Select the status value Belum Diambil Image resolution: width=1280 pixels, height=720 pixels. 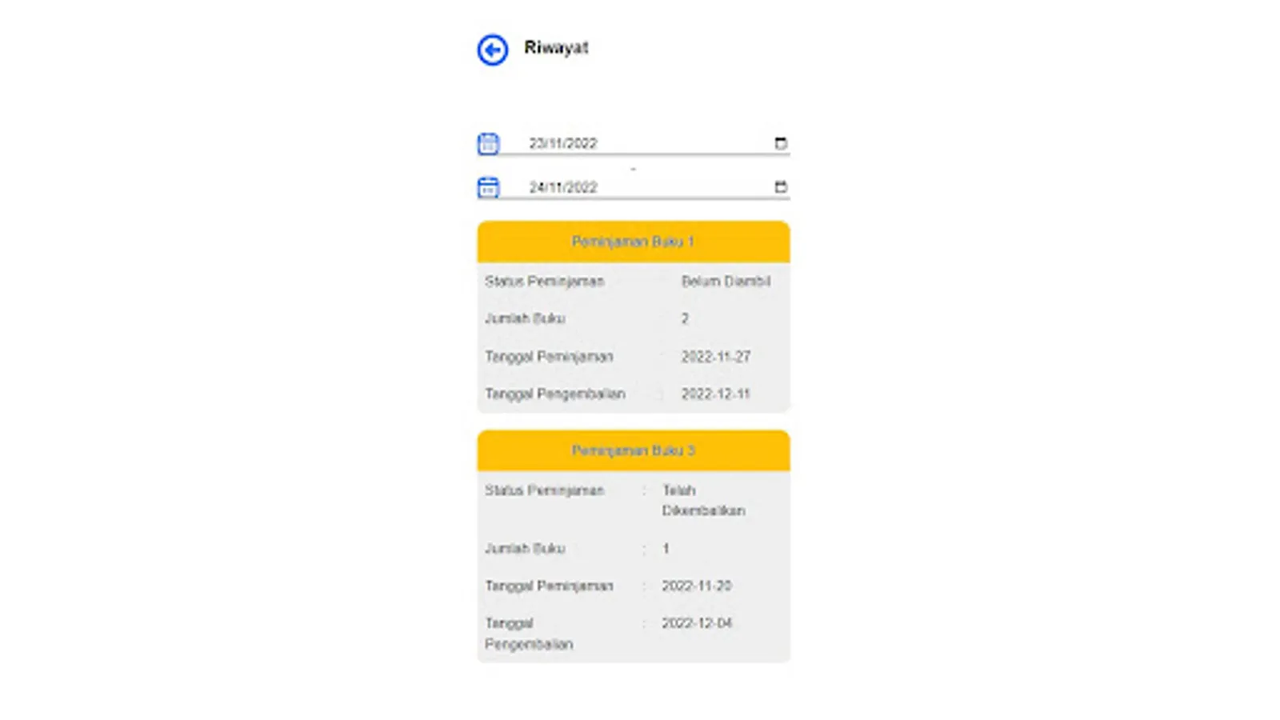point(726,281)
